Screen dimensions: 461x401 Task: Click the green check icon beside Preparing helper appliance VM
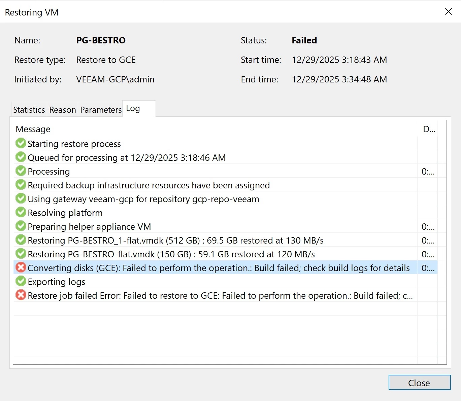point(21,226)
